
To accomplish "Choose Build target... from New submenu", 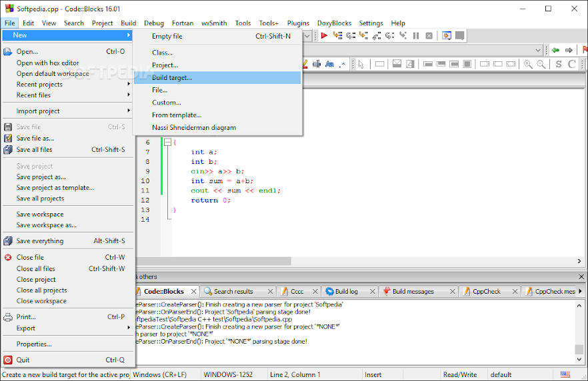I will tap(172, 77).
